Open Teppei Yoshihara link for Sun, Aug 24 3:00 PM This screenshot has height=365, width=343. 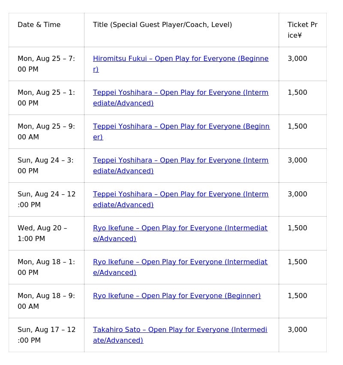pos(181,160)
